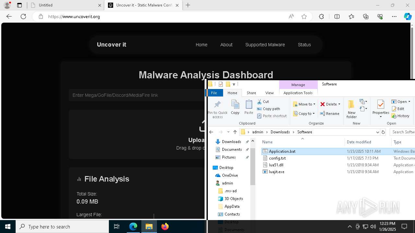Screen dimensions: 415x233
Task: Go to Home link on Uncover it
Action: (201, 45)
